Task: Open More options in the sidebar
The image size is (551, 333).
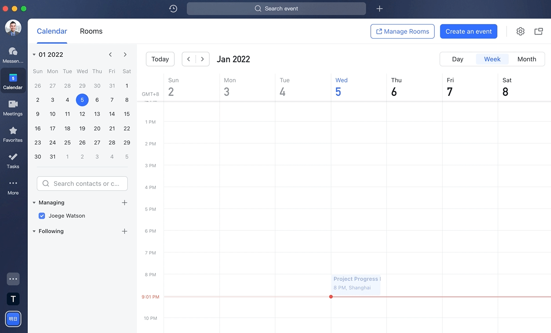Action: pyautogui.click(x=13, y=187)
